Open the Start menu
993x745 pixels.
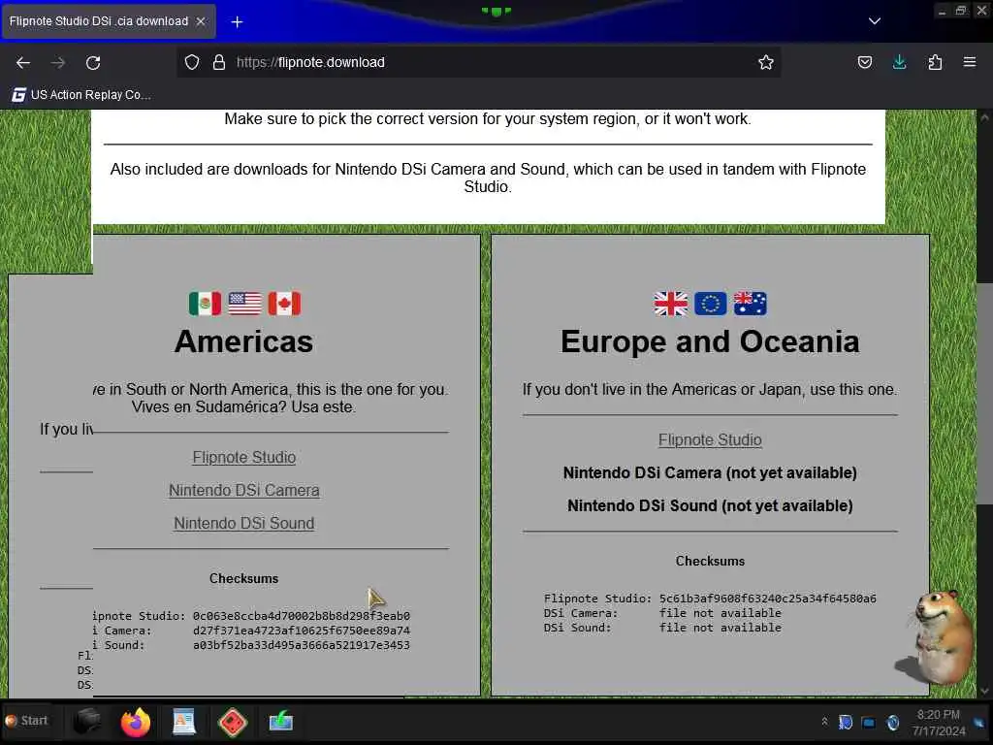[26, 721]
